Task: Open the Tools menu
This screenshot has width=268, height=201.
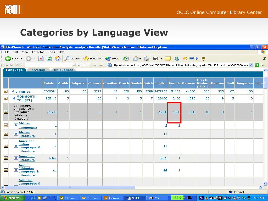Action: [x=52, y=52]
